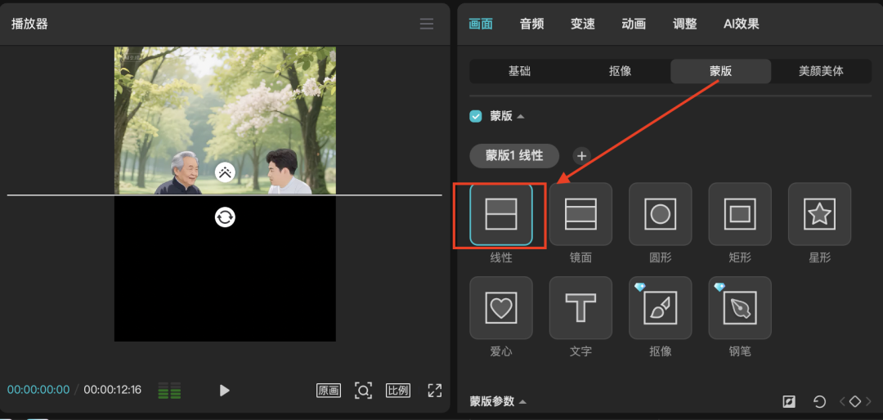Reset mask parameters
Image resolution: width=883 pixels, height=420 pixels.
click(x=819, y=401)
